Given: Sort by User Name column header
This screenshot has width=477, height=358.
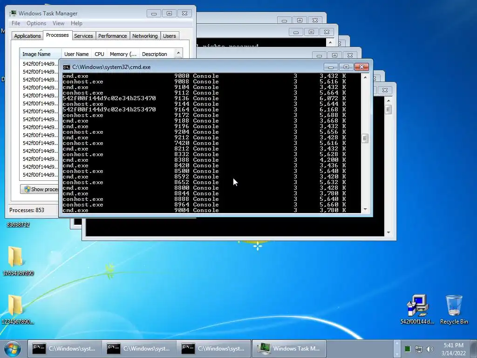Looking at the screenshot, I should 76,54.
